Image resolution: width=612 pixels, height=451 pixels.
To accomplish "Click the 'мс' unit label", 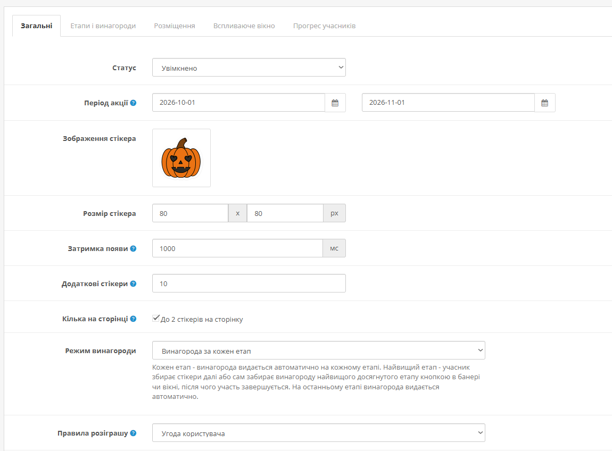I will point(334,248).
